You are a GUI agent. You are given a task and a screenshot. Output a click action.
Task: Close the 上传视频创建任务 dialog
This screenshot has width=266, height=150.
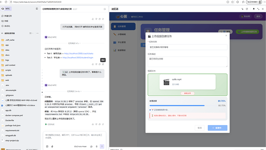coord(226,35)
